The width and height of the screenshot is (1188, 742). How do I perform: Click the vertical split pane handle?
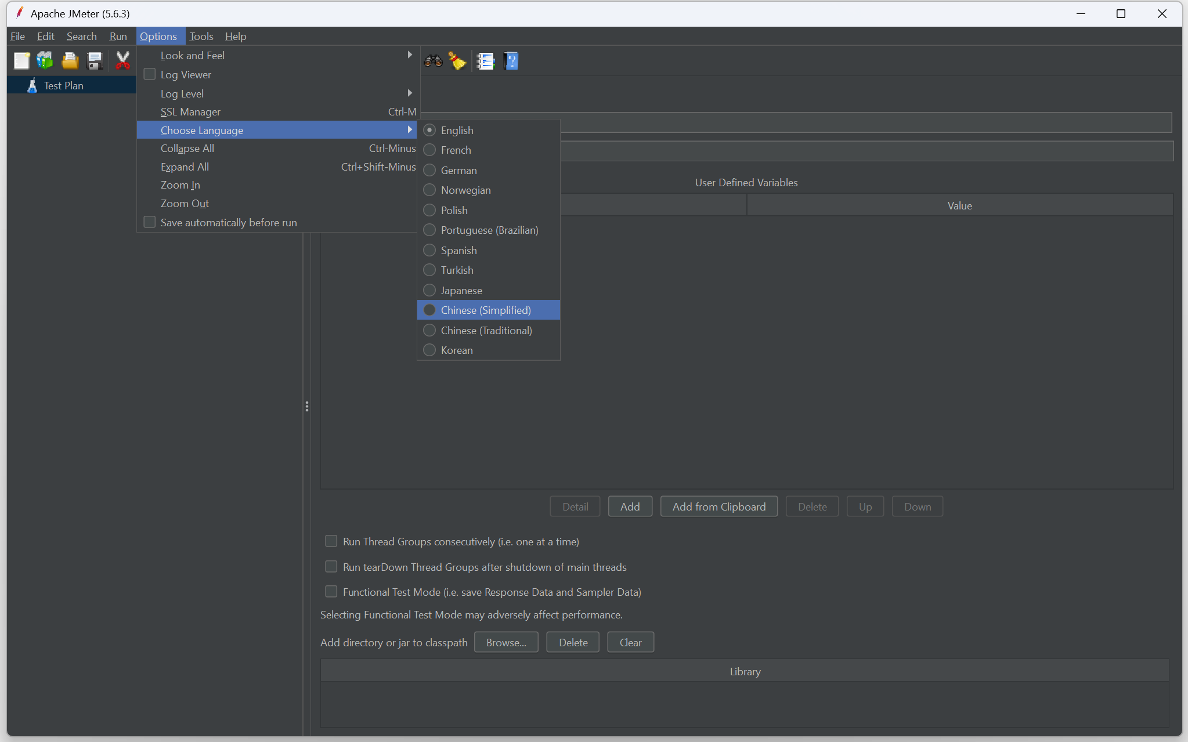(307, 406)
